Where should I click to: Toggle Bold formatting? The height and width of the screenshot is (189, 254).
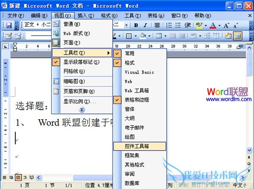[x=136, y=25]
